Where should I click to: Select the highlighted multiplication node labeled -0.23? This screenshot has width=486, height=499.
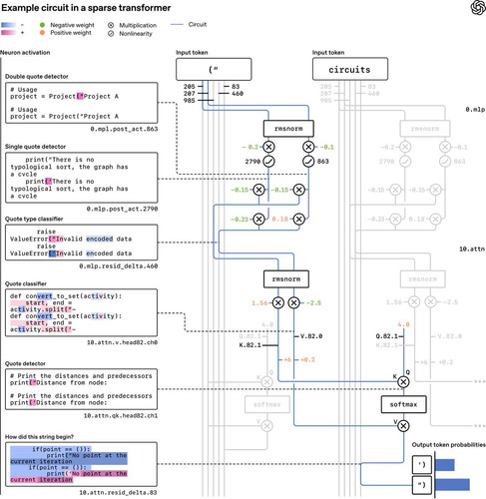point(258,219)
